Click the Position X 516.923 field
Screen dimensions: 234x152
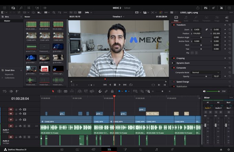pyautogui.click(x=197, y=33)
